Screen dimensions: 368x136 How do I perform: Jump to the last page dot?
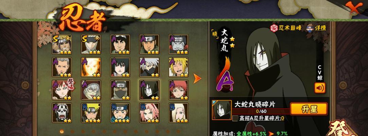pos(178,132)
